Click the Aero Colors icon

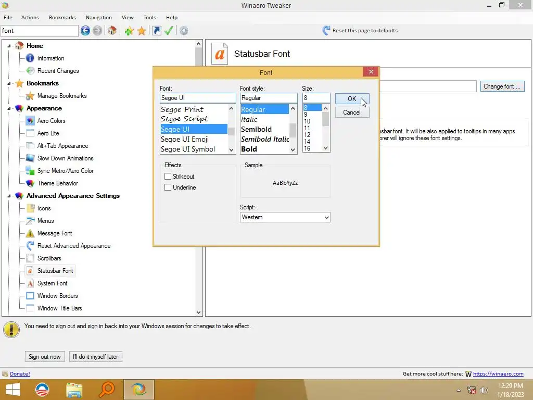tap(30, 121)
